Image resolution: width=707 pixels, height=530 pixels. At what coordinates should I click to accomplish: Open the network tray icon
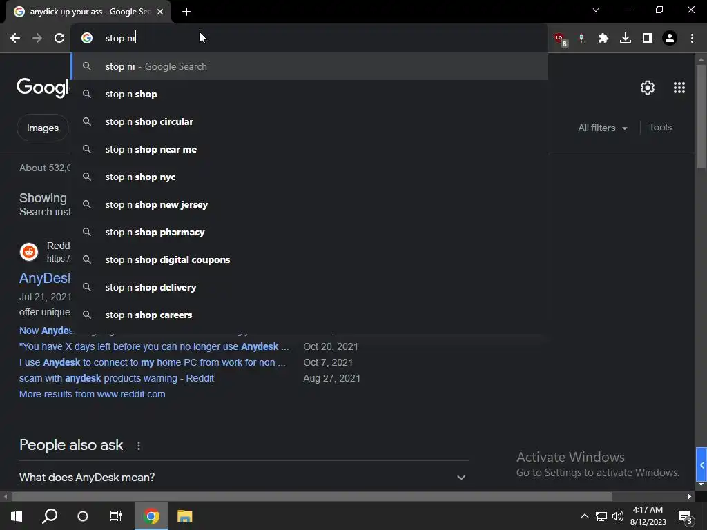pyautogui.click(x=601, y=516)
